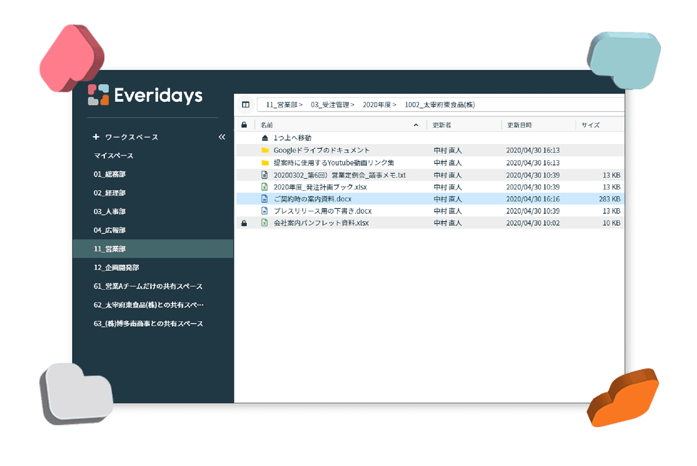Select the 11_営業部 workspace

153,248
